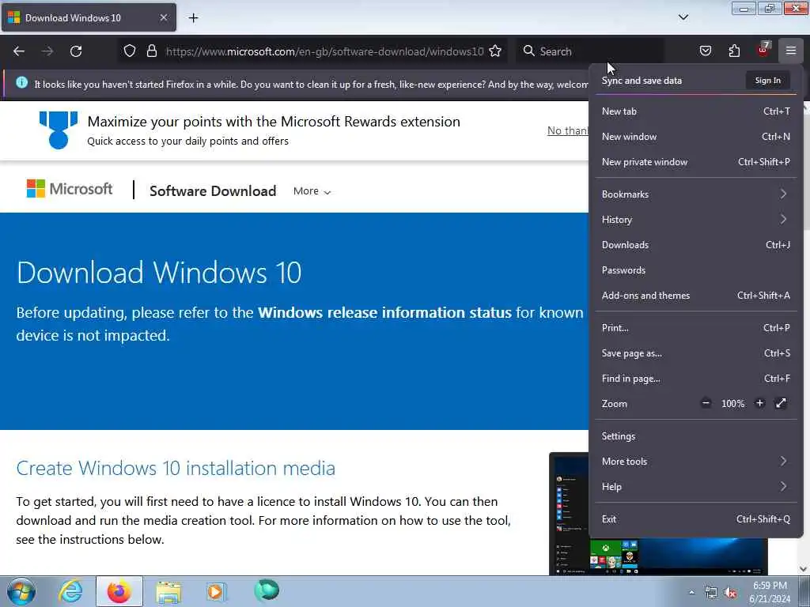Viewport: 810px width, 607px height.
Task: Click the green-blue globe taskbar icon
Action: (267, 590)
